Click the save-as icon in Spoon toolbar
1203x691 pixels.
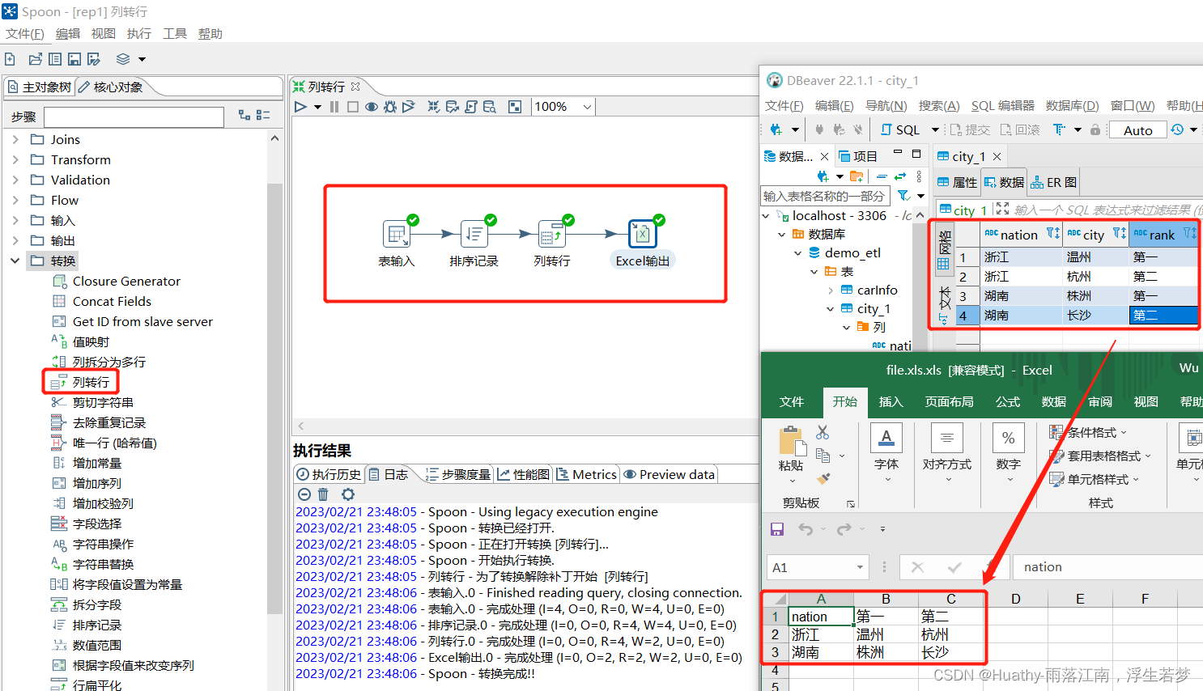pyautogui.click(x=95, y=59)
